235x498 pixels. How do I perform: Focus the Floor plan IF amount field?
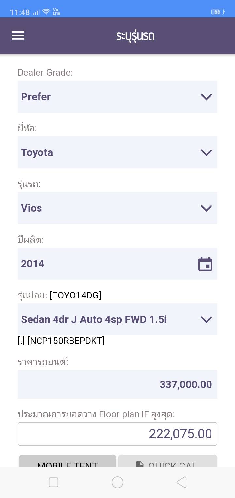click(x=117, y=434)
